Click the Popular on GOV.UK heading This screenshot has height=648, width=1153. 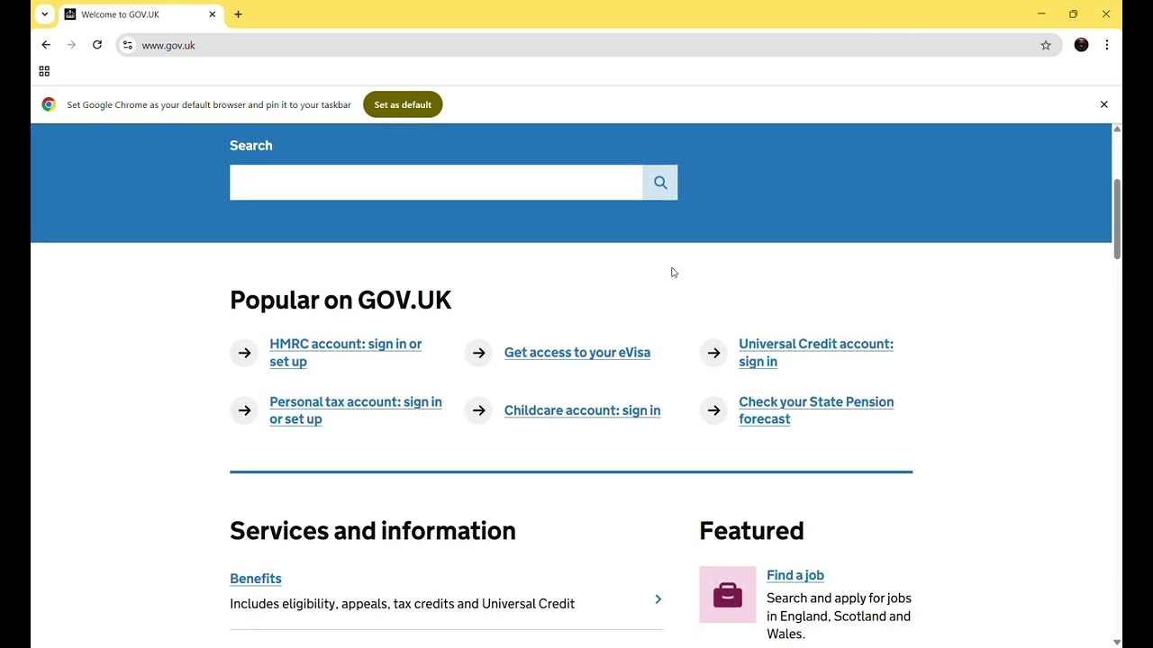[x=340, y=300]
